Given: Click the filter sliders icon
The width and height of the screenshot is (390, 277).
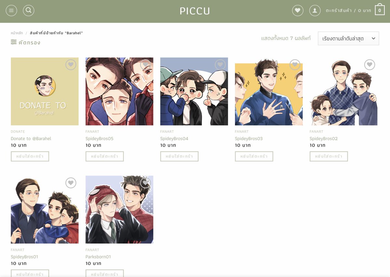Looking at the screenshot, I should pyautogui.click(x=14, y=42).
